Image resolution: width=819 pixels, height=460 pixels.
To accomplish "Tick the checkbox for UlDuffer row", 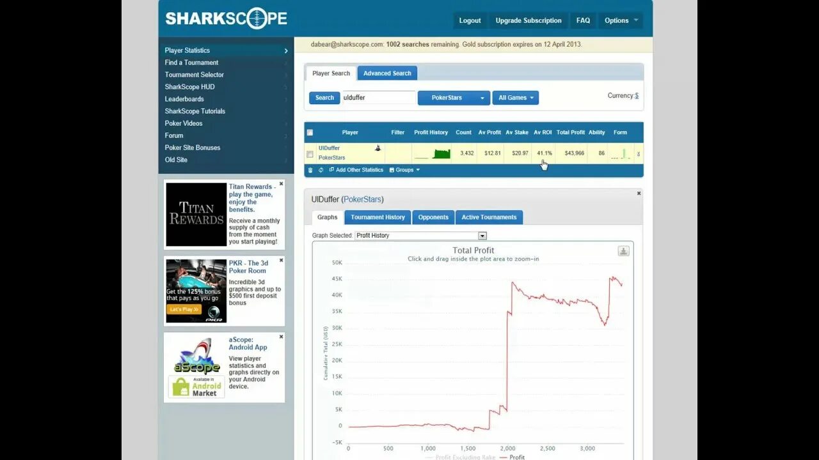I will (x=310, y=154).
